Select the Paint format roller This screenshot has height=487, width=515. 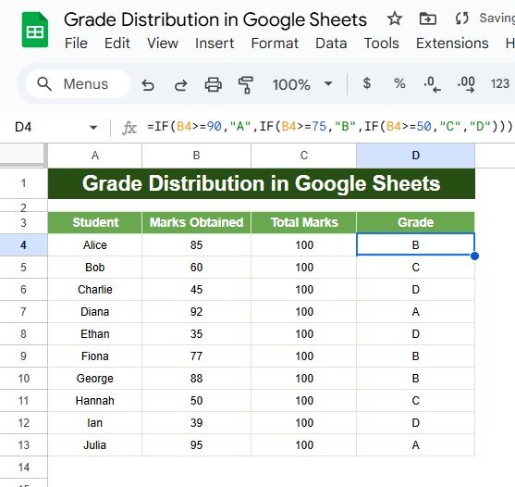(x=246, y=85)
